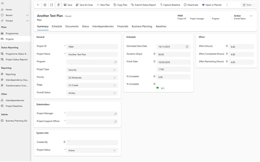Search the Program lookup icon
This screenshot has height=162, width=260.
click(x=115, y=62)
